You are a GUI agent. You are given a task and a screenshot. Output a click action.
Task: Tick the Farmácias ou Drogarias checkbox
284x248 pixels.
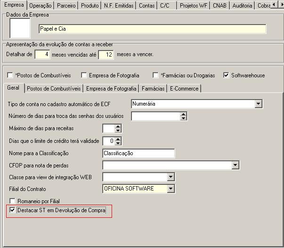click(155, 75)
